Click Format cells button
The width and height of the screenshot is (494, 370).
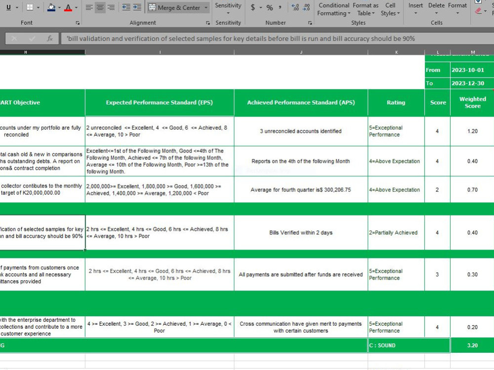click(457, 9)
